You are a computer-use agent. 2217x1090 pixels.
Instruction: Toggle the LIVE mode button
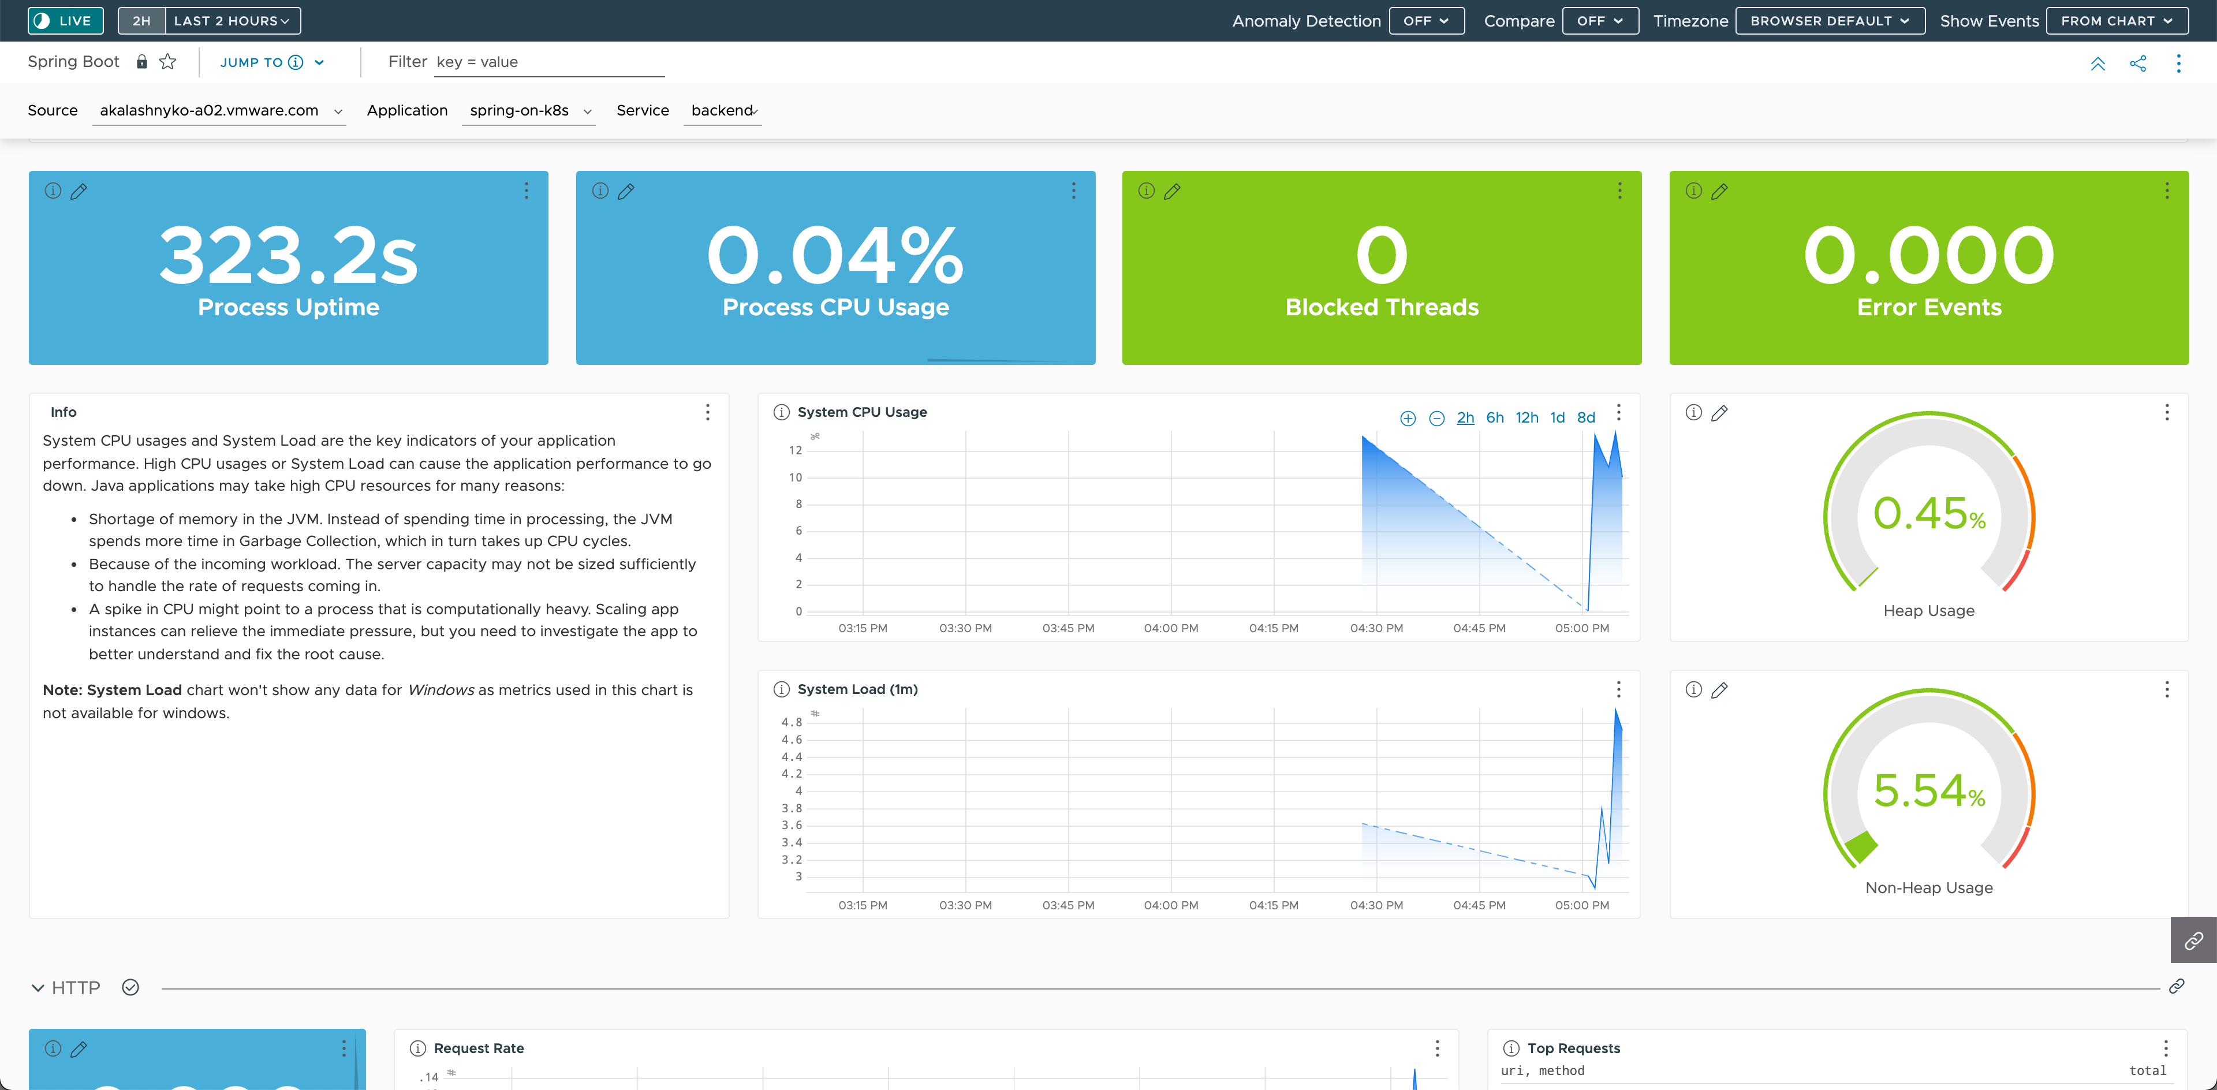(x=65, y=21)
